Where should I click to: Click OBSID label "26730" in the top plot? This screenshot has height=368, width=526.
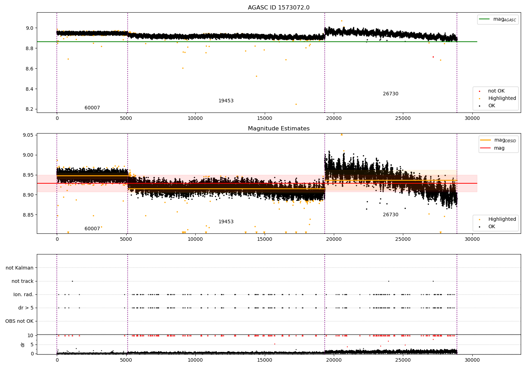tap(391, 94)
